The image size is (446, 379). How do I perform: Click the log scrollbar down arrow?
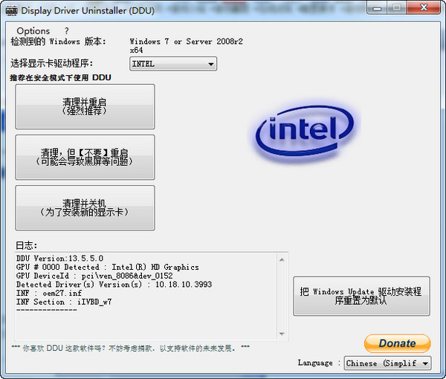[x=282, y=334]
